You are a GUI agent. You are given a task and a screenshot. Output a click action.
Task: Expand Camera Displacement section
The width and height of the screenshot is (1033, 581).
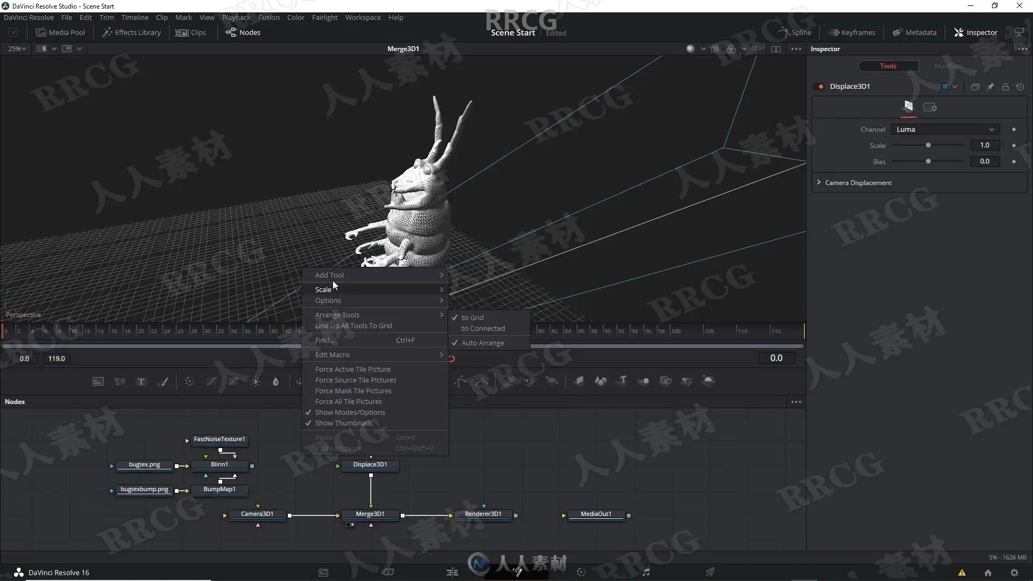pos(819,183)
